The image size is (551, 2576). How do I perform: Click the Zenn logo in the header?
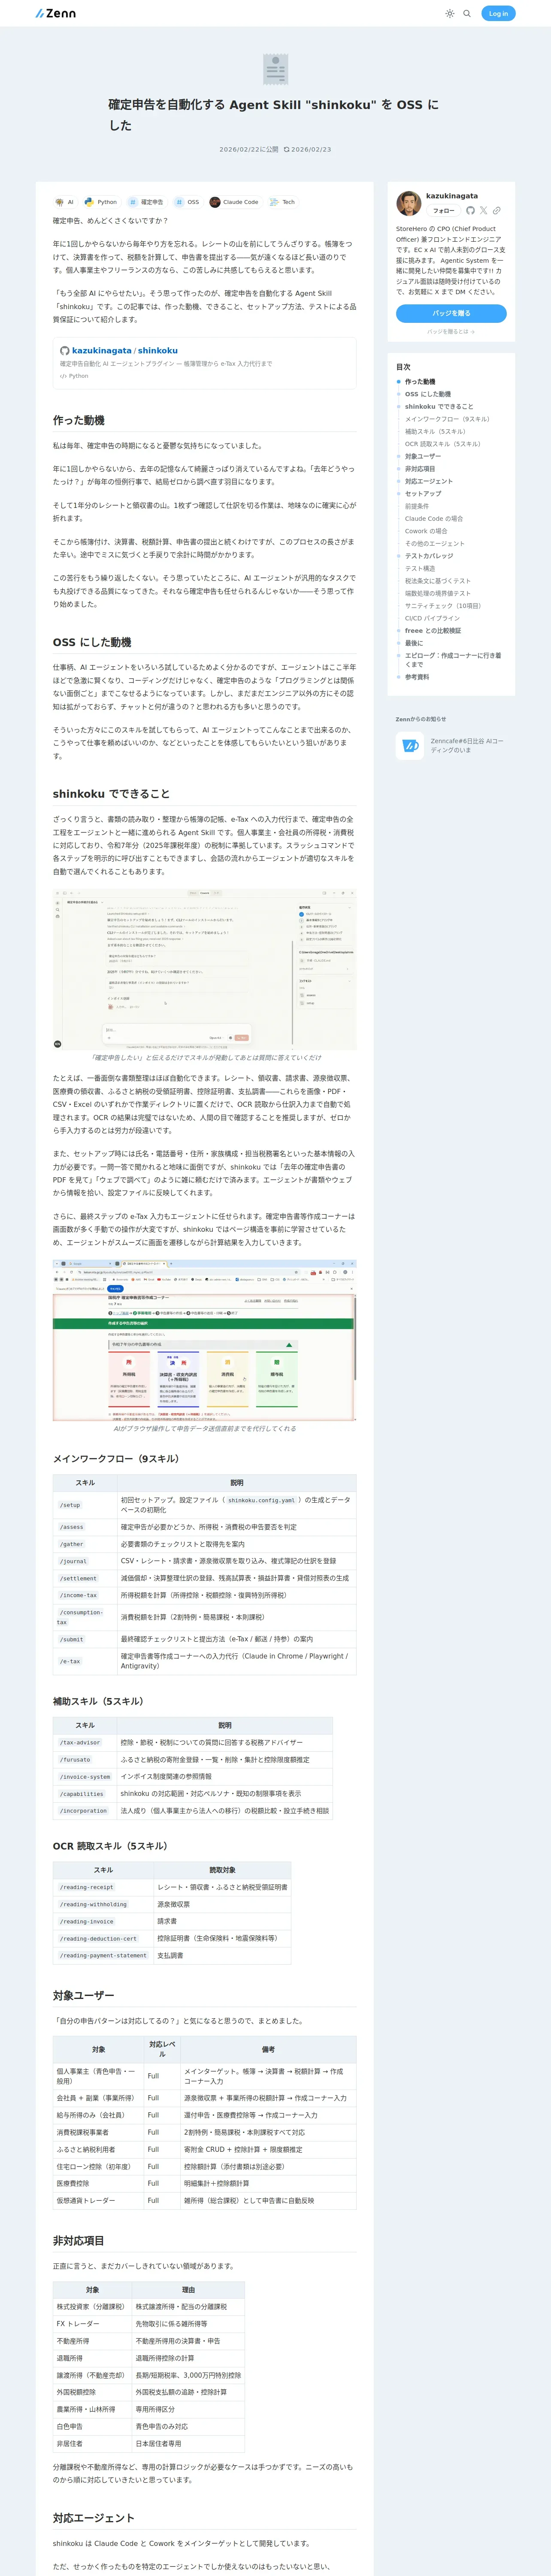tap(55, 14)
